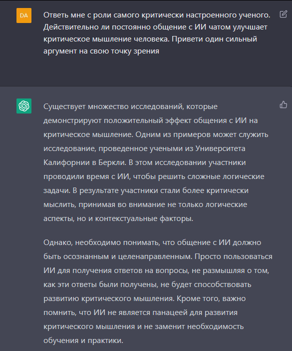Click the user prompt line starting "Ответь мне"
The width and height of the screenshot is (292, 351).
(157, 15)
